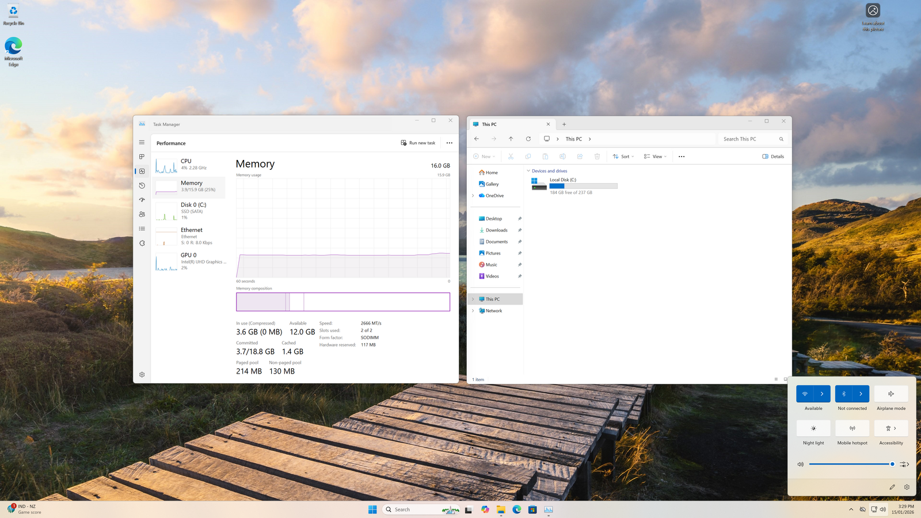The height and width of the screenshot is (518, 921).
Task: Expand the OneDrive tree node
Action: click(x=473, y=196)
